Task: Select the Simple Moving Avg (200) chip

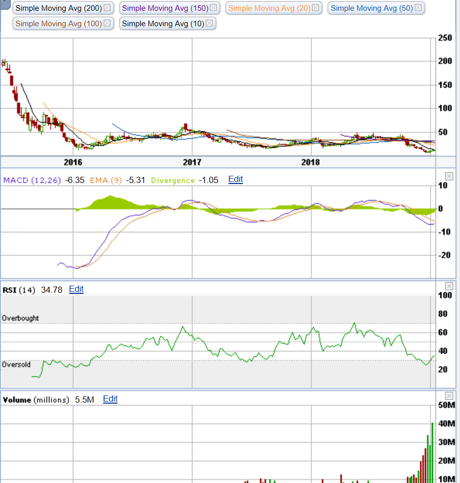Action: [59, 8]
